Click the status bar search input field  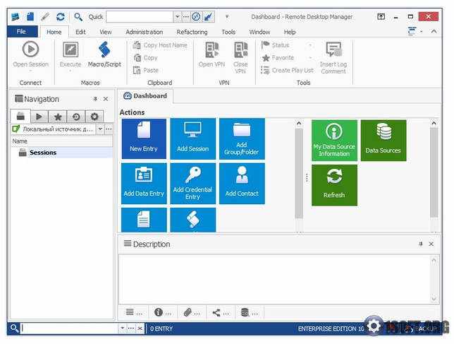click(x=69, y=328)
